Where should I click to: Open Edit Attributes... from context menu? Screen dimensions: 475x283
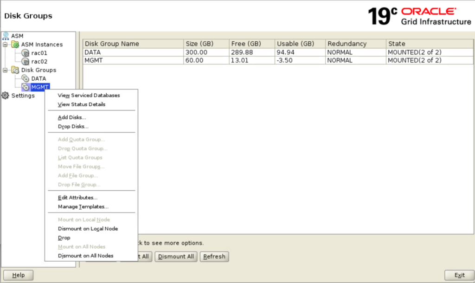77,198
